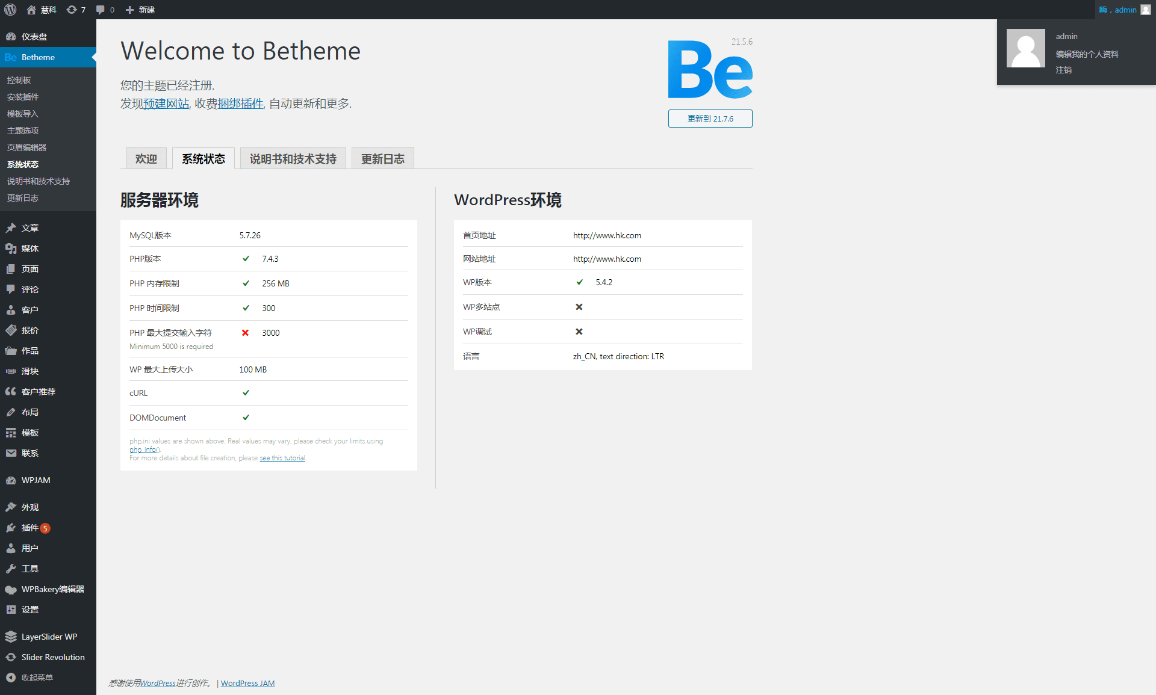Open the 外观 appearance menu
1156x695 pixels.
(29, 507)
